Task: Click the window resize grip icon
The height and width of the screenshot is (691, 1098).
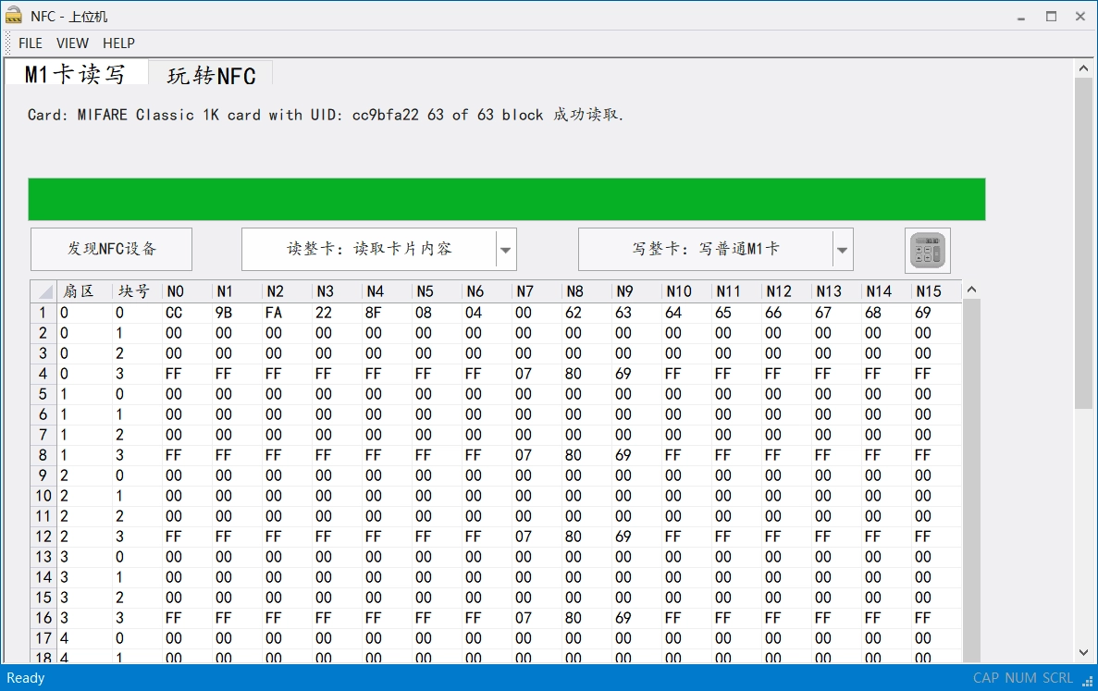Action: pyautogui.click(x=1088, y=681)
